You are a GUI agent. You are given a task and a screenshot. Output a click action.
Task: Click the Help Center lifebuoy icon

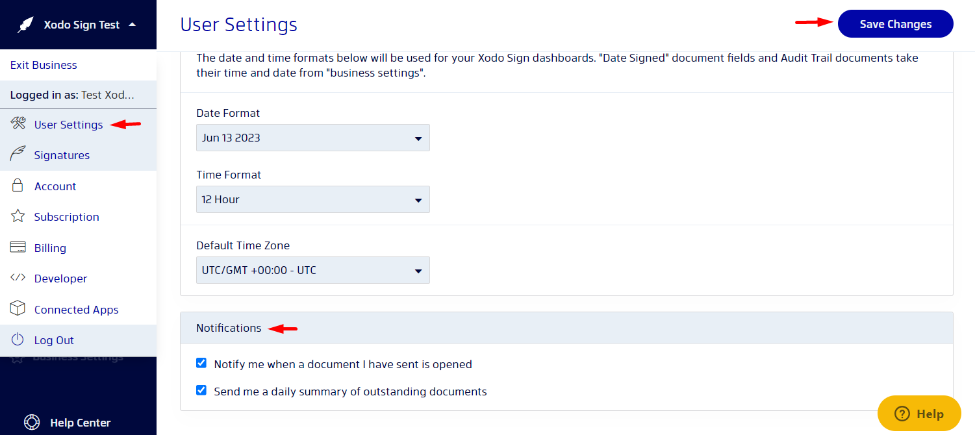(32, 422)
